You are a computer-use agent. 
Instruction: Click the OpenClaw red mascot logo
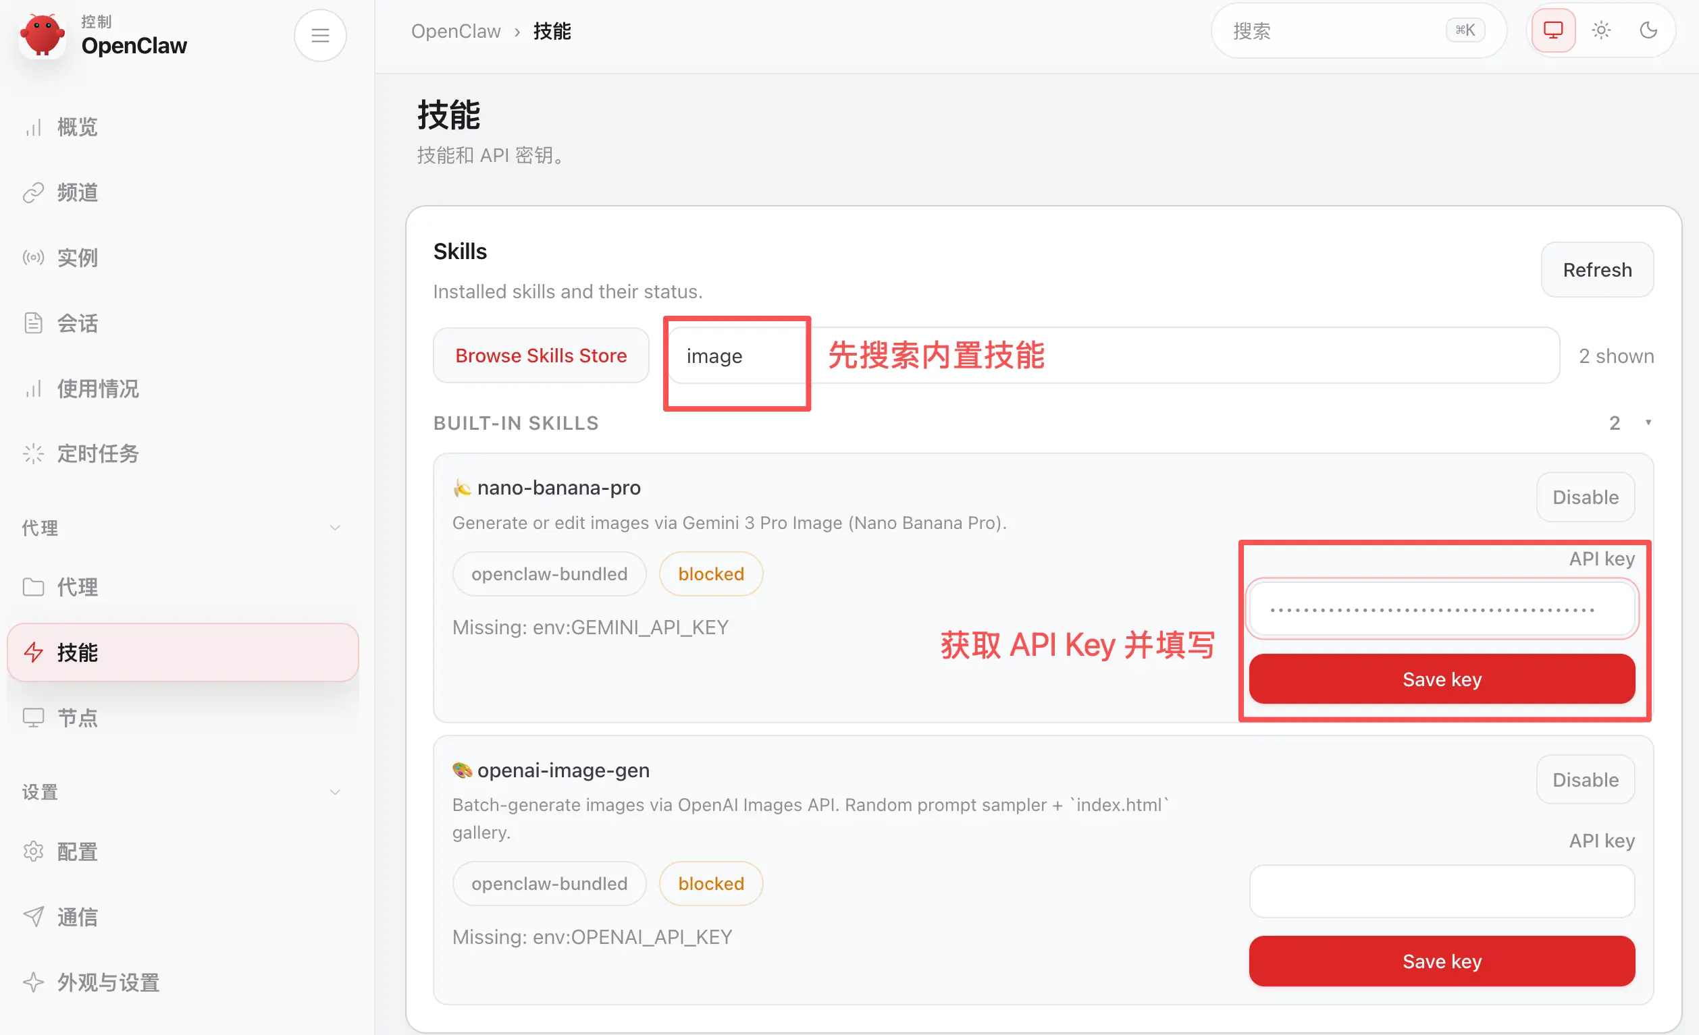[x=43, y=35]
